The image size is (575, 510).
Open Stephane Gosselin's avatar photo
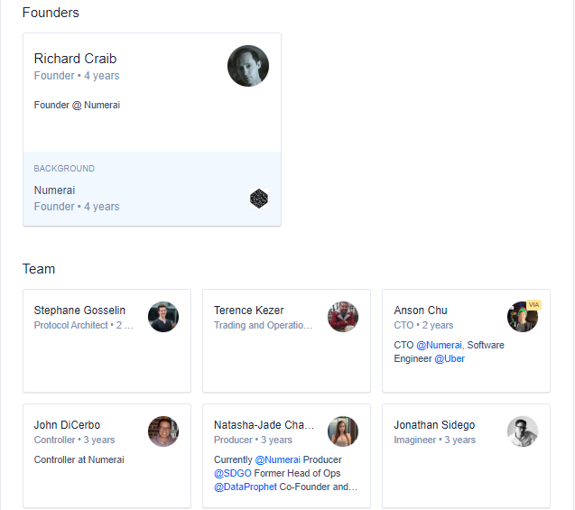163,317
